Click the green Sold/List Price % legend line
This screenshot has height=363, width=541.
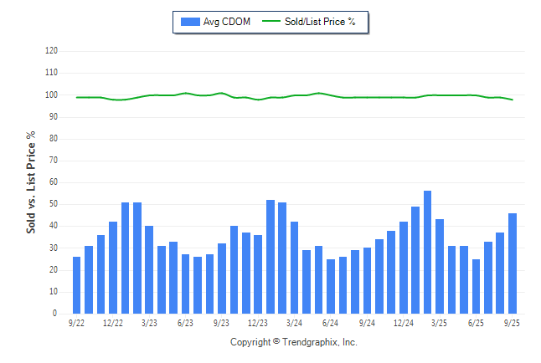click(274, 22)
